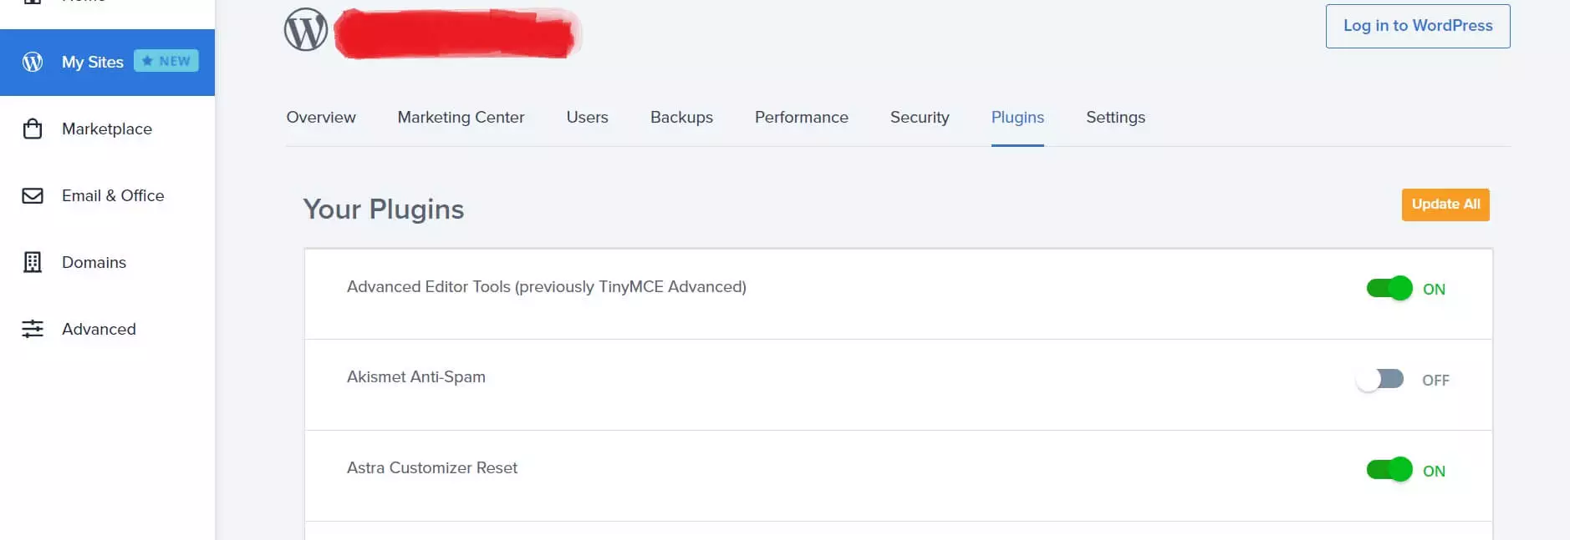Enable the Akismet Anti-Spam plugin toggle
Screen dimensions: 1570x540
coord(1380,379)
